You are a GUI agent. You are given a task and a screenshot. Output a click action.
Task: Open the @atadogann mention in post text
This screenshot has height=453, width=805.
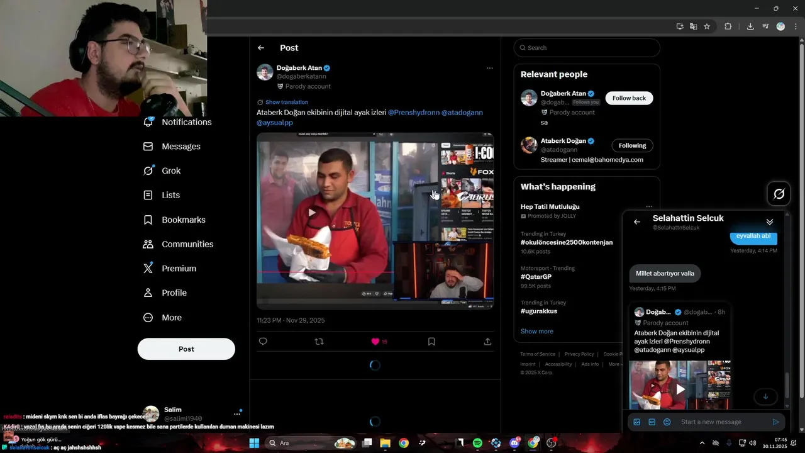[x=462, y=113]
